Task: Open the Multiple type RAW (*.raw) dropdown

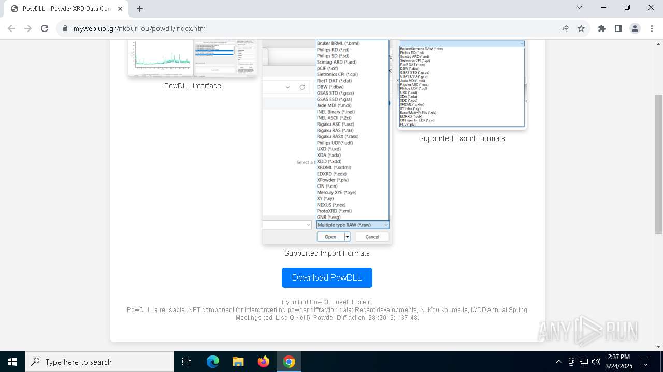Action: pos(353,225)
